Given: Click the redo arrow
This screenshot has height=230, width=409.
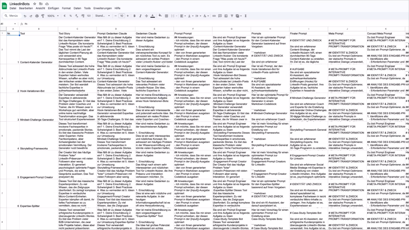Looking at the screenshot, I should pyautogui.click(x=31, y=16).
